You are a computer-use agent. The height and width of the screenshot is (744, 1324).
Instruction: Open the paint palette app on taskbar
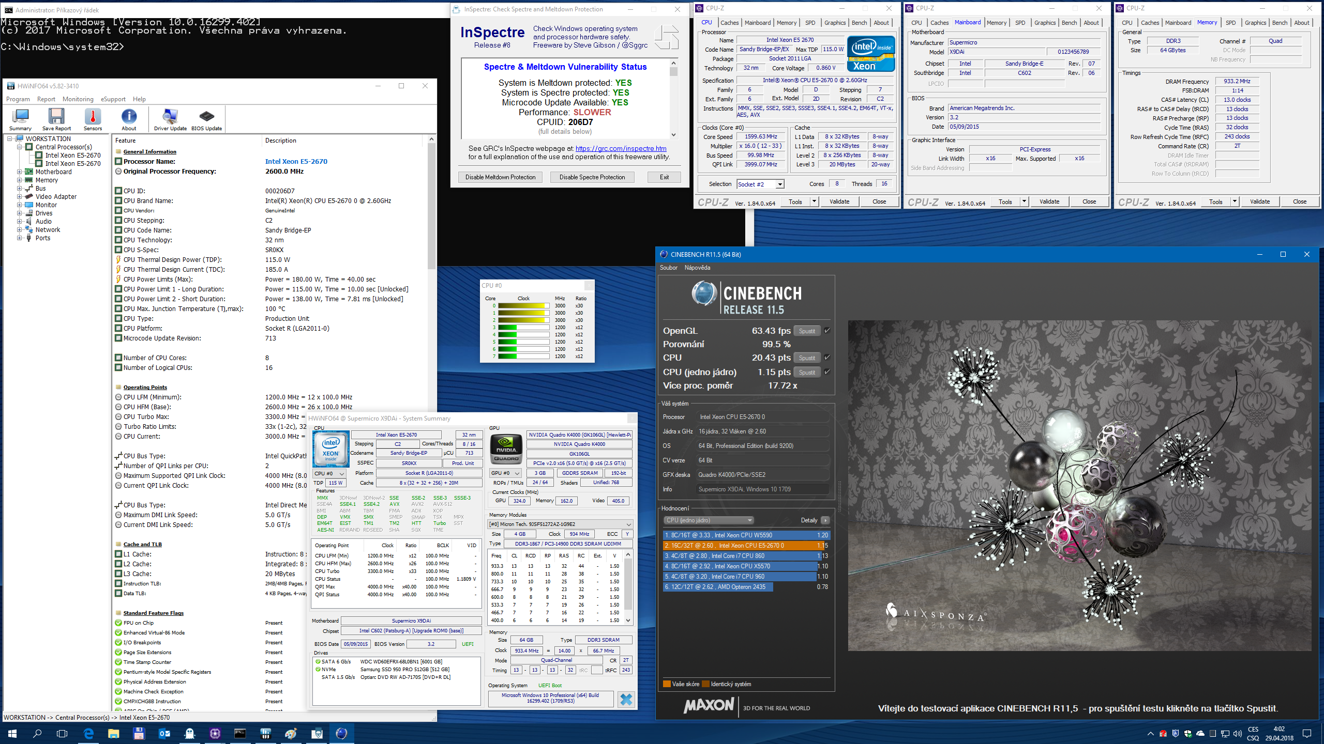pyautogui.click(x=291, y=733)
